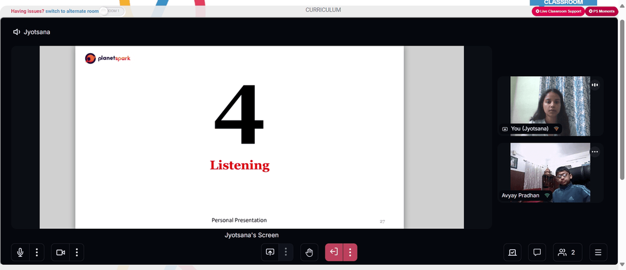Show the participants list
Screen dimensions: 626x270
point(567,252)
